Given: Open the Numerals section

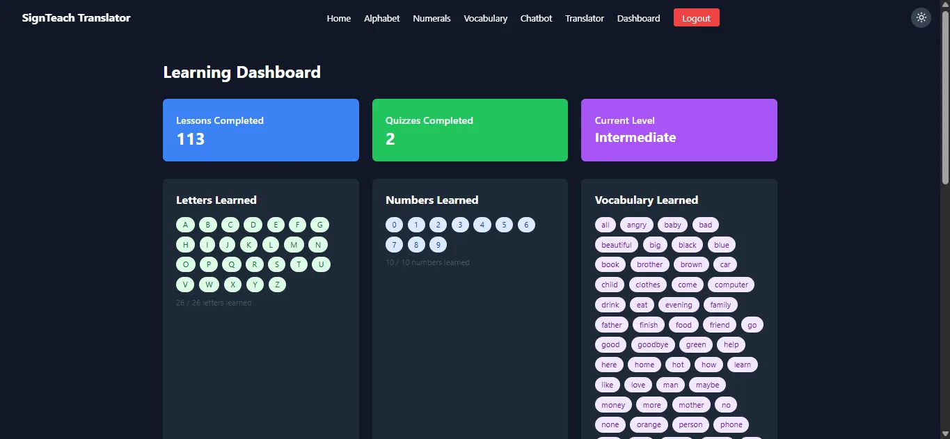Looking at the screenshot, I should [x=432, y=19].
